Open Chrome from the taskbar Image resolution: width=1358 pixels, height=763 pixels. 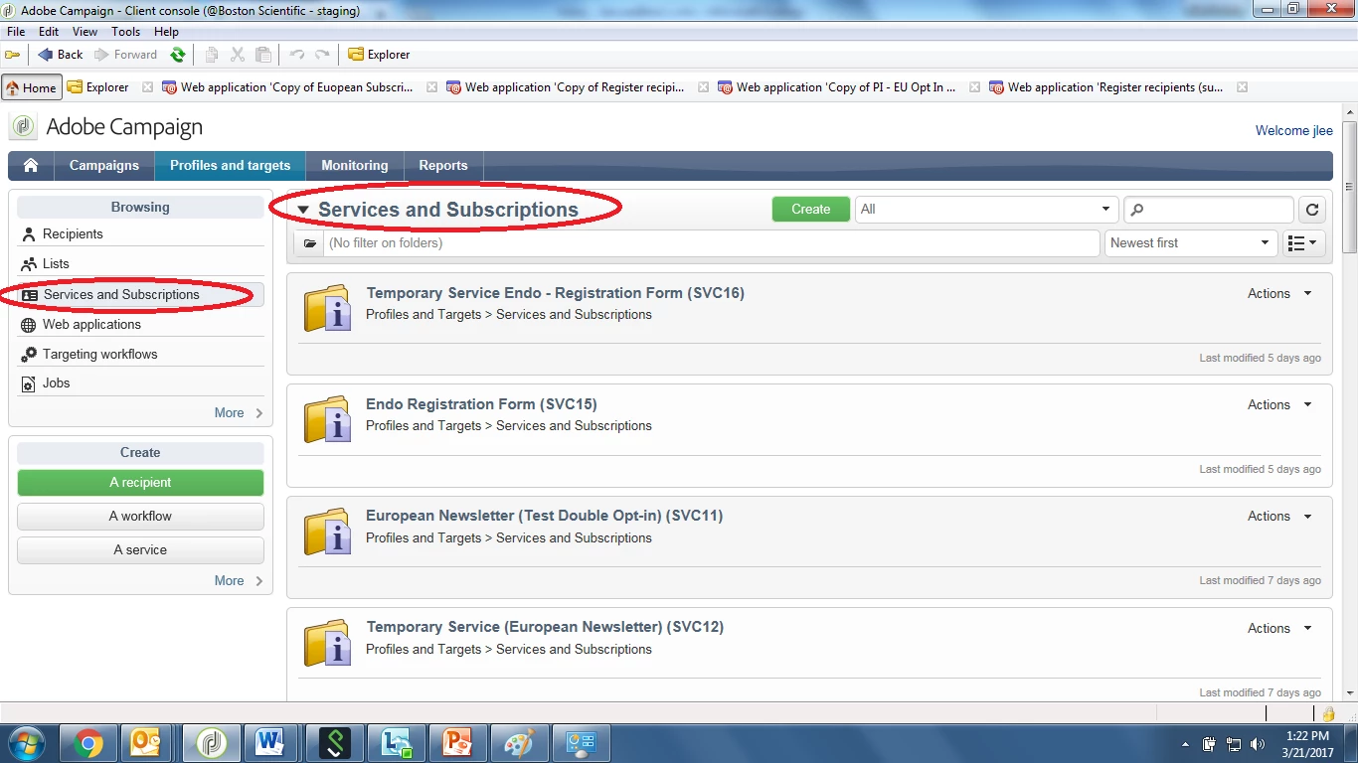(88, 743)
